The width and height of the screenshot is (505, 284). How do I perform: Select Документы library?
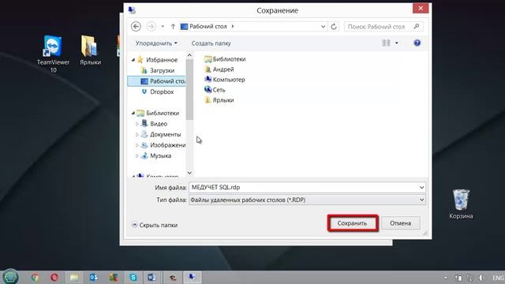pyautogui.click(x=165, y=134)
